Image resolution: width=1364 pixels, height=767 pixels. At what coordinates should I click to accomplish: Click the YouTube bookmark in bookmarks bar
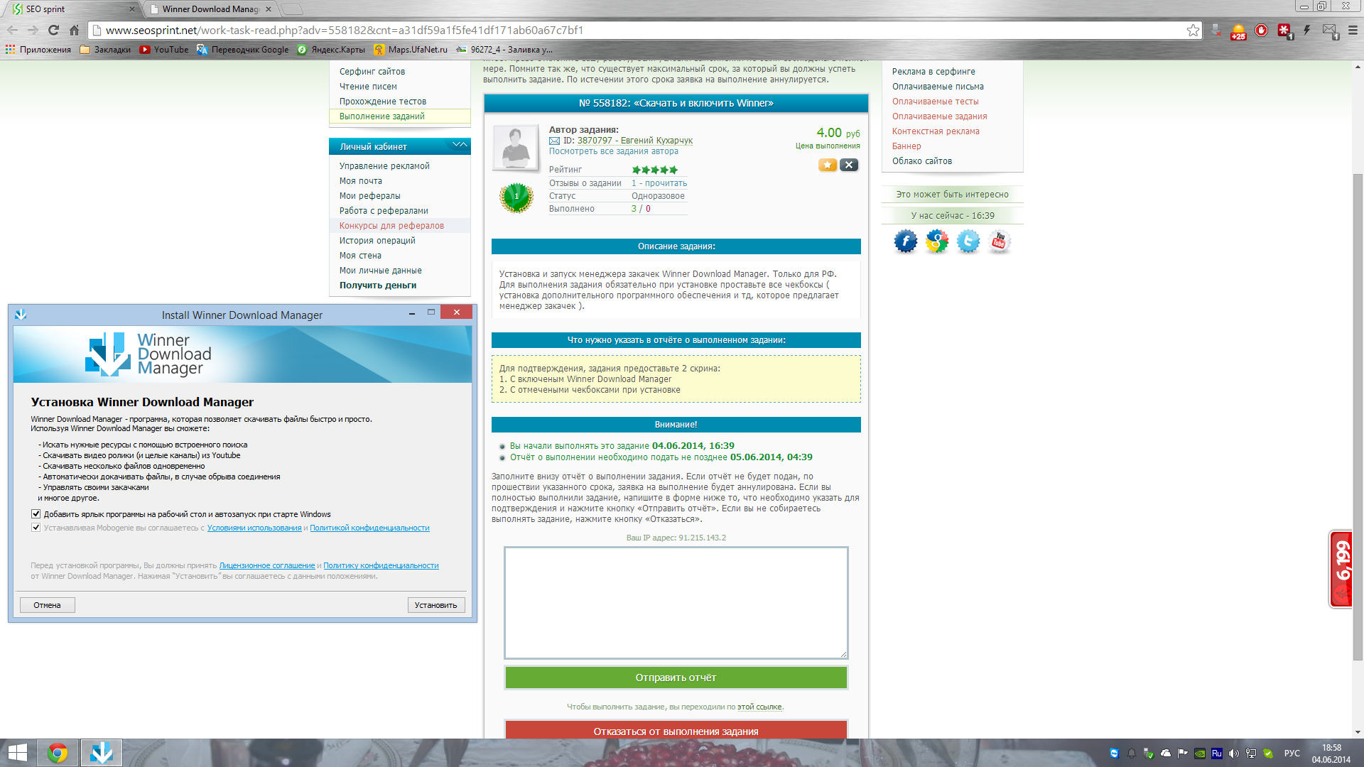[x=164, y=50]
